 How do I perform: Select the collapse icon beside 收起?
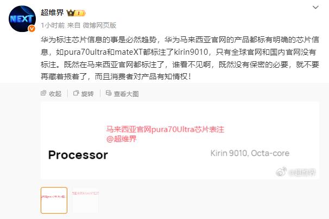click(x=43, y=93)
